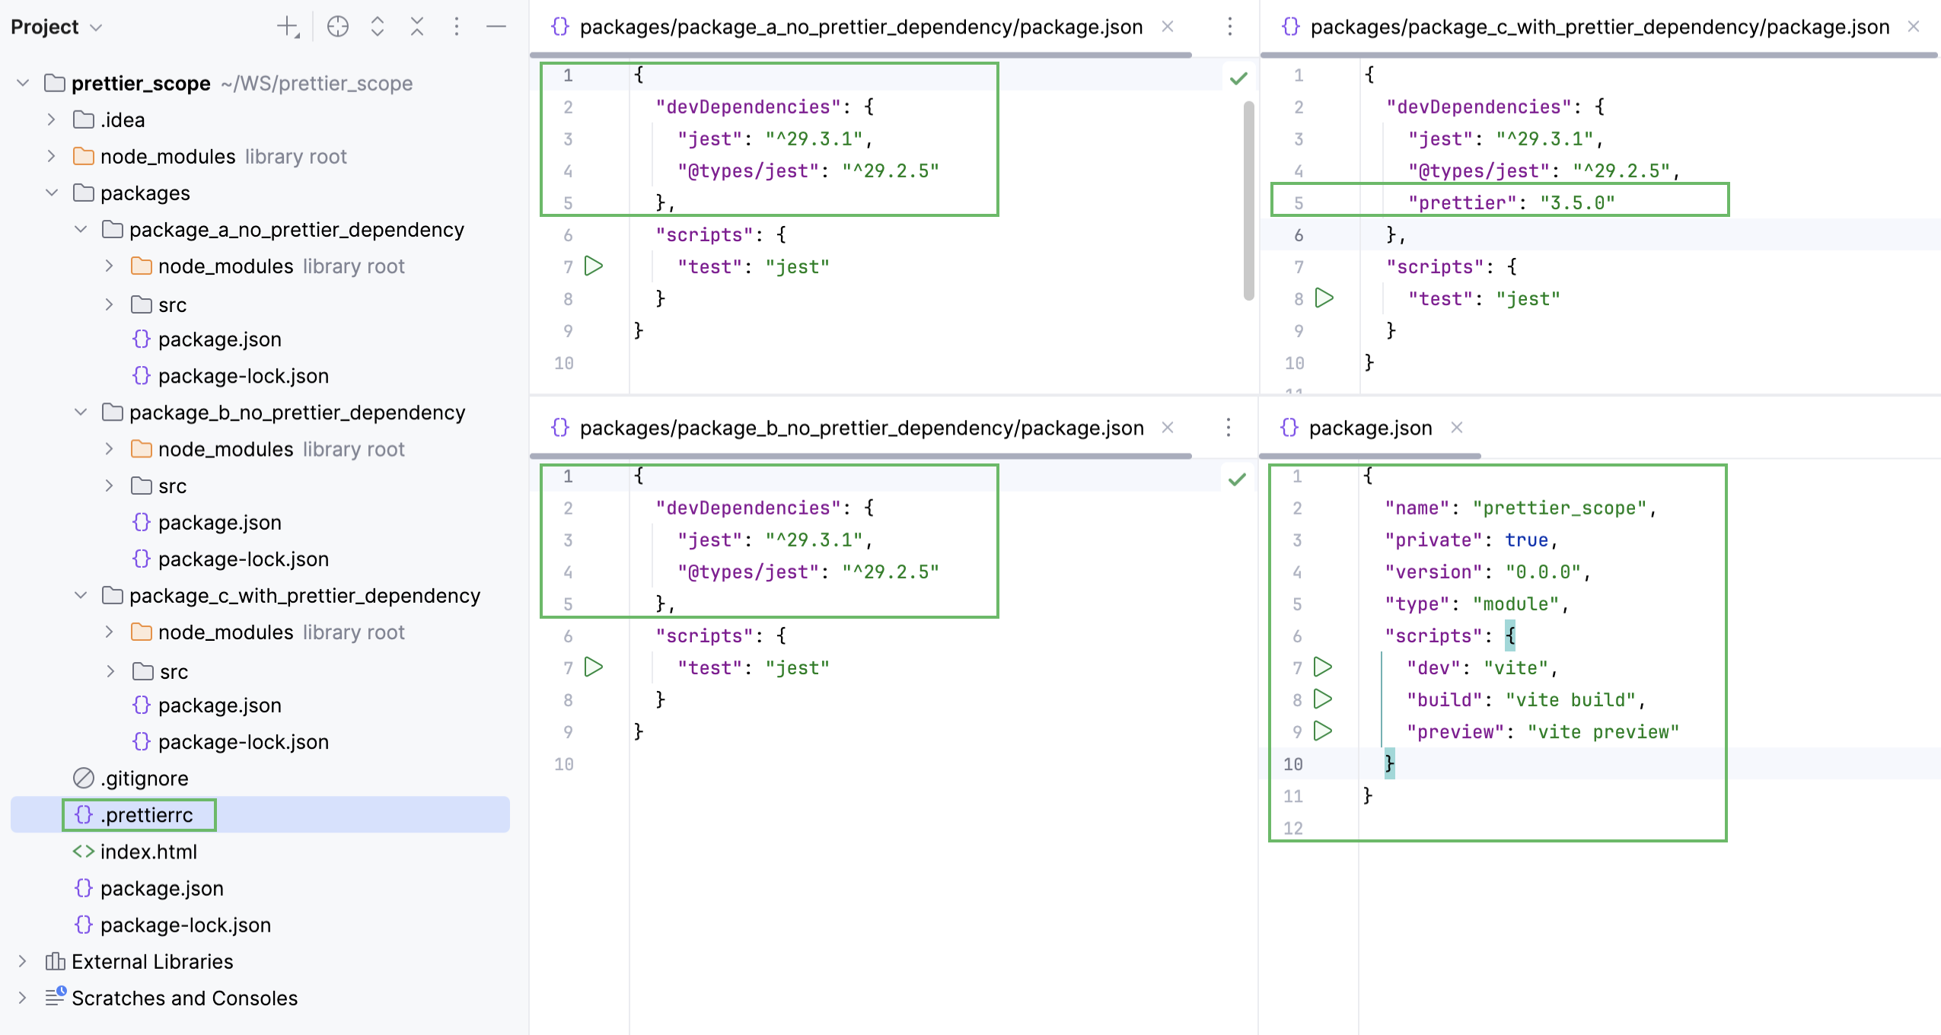Switch to the package.json editor tab

point(1370,428)
